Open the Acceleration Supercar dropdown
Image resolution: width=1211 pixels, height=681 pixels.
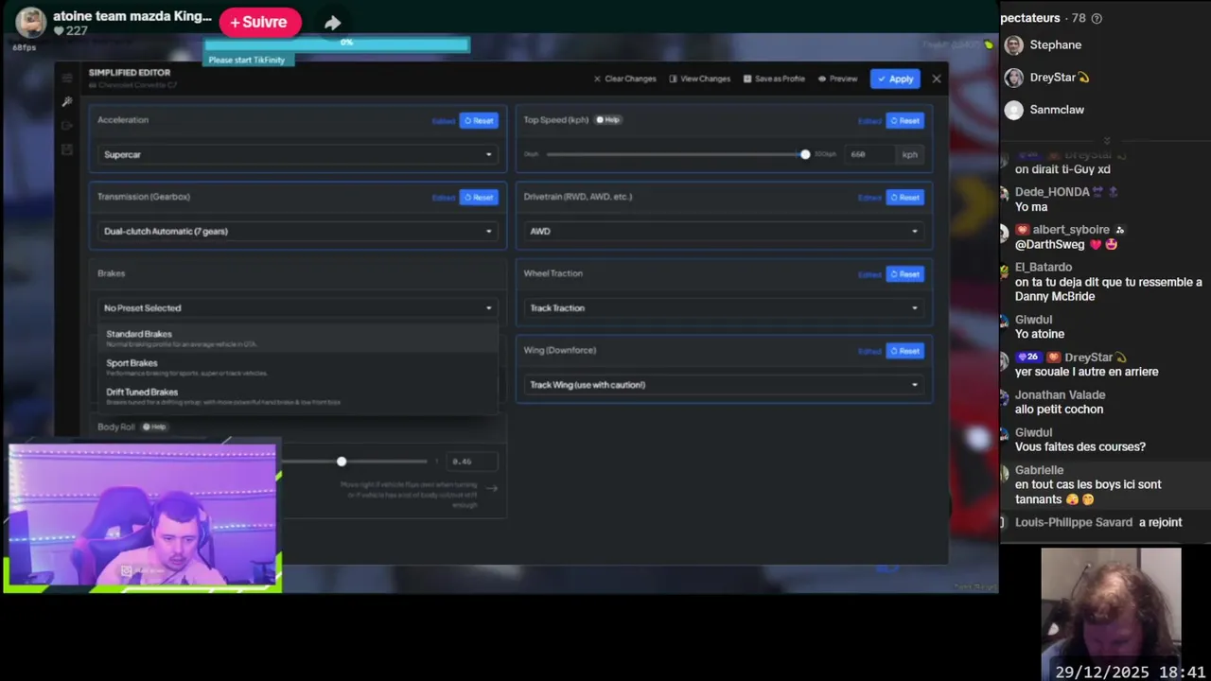pos(298,154)
